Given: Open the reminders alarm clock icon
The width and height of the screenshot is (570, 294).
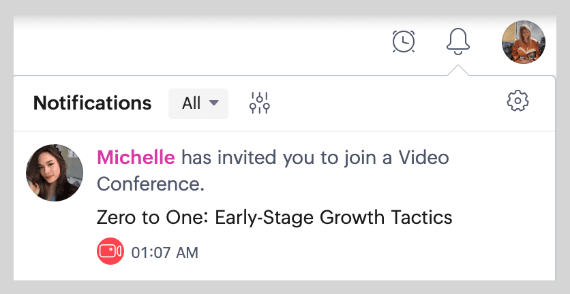Looking at the screenshot, I should 404,42.
